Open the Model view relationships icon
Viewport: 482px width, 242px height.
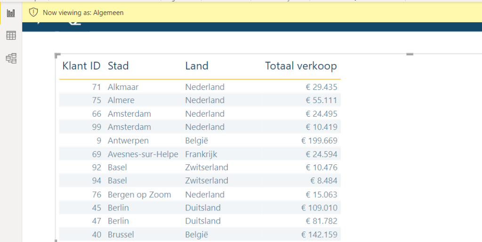tap(11, 58)
